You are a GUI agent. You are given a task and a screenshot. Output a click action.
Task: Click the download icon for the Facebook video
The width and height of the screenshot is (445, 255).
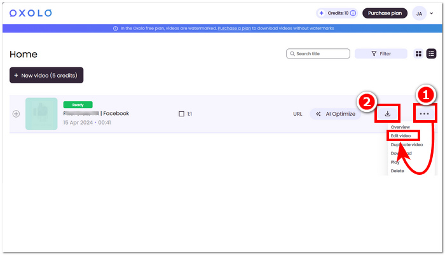[x=387, y=114]
